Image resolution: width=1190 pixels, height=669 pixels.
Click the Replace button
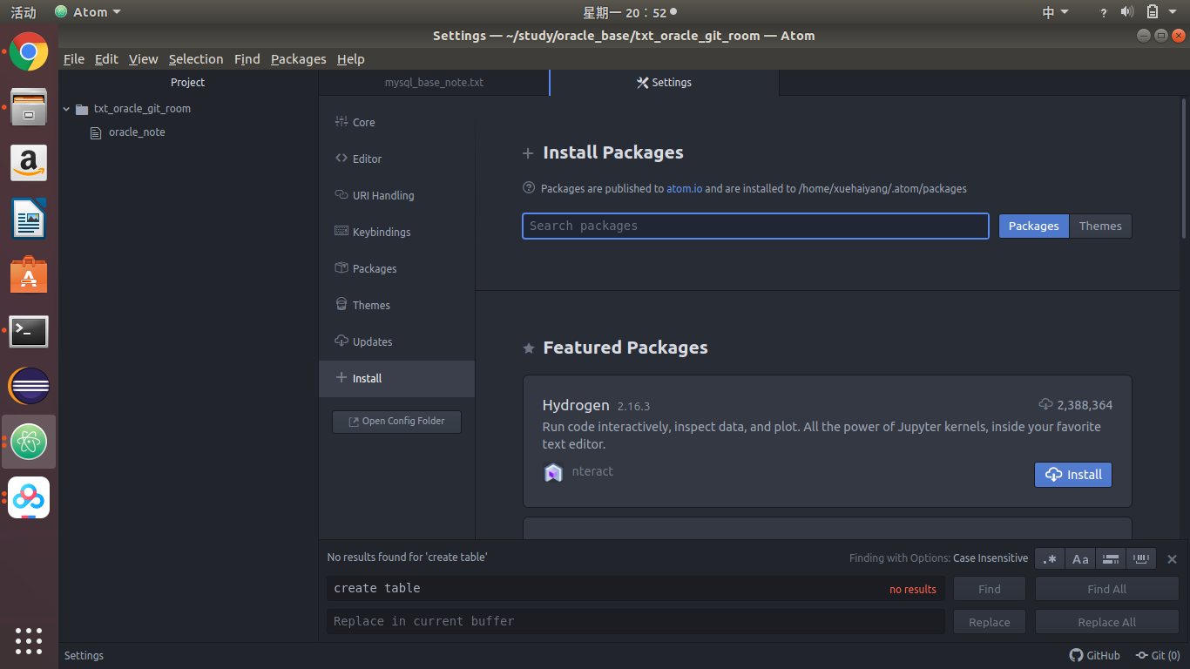(989, 622)
